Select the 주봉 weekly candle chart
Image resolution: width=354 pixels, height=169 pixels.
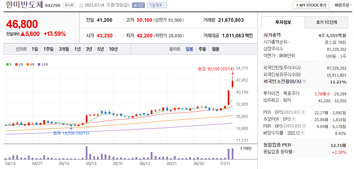coord(202,49)
